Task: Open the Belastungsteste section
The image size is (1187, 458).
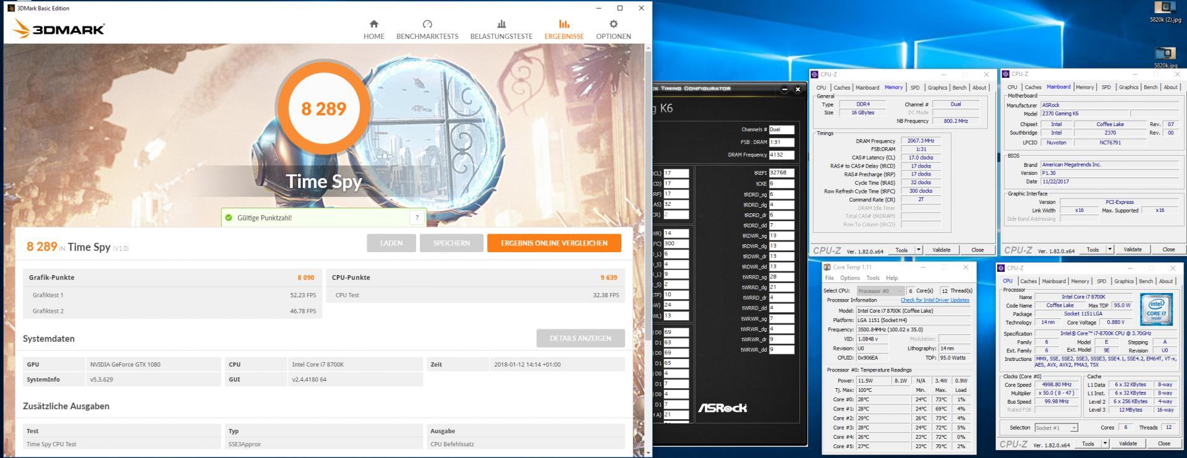Action: point(501,29)
